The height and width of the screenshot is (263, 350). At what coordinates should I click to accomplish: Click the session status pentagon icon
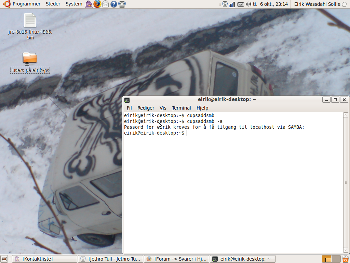click(x=344, y=4)
